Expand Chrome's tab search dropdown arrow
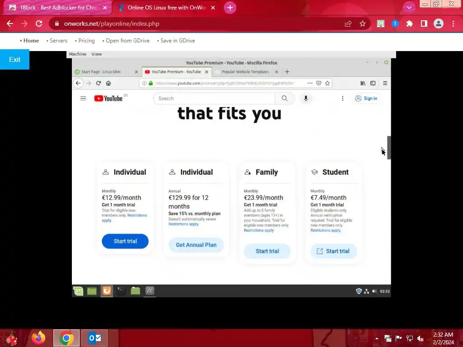This screenshot has height=347, width=463. [x=409, y=8]
